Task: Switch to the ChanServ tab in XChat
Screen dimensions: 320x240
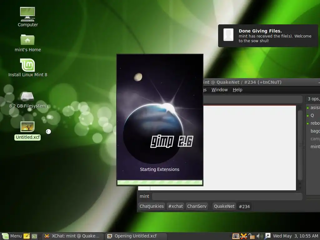Action: [x=197, y=206]
